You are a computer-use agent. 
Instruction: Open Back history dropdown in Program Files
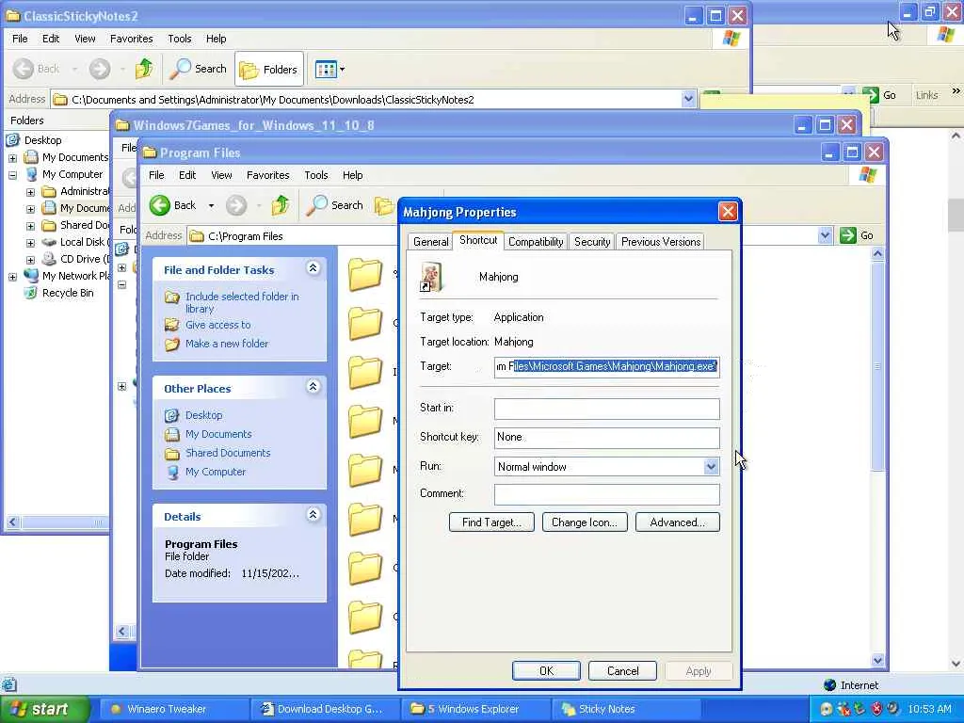coord(211,205)
